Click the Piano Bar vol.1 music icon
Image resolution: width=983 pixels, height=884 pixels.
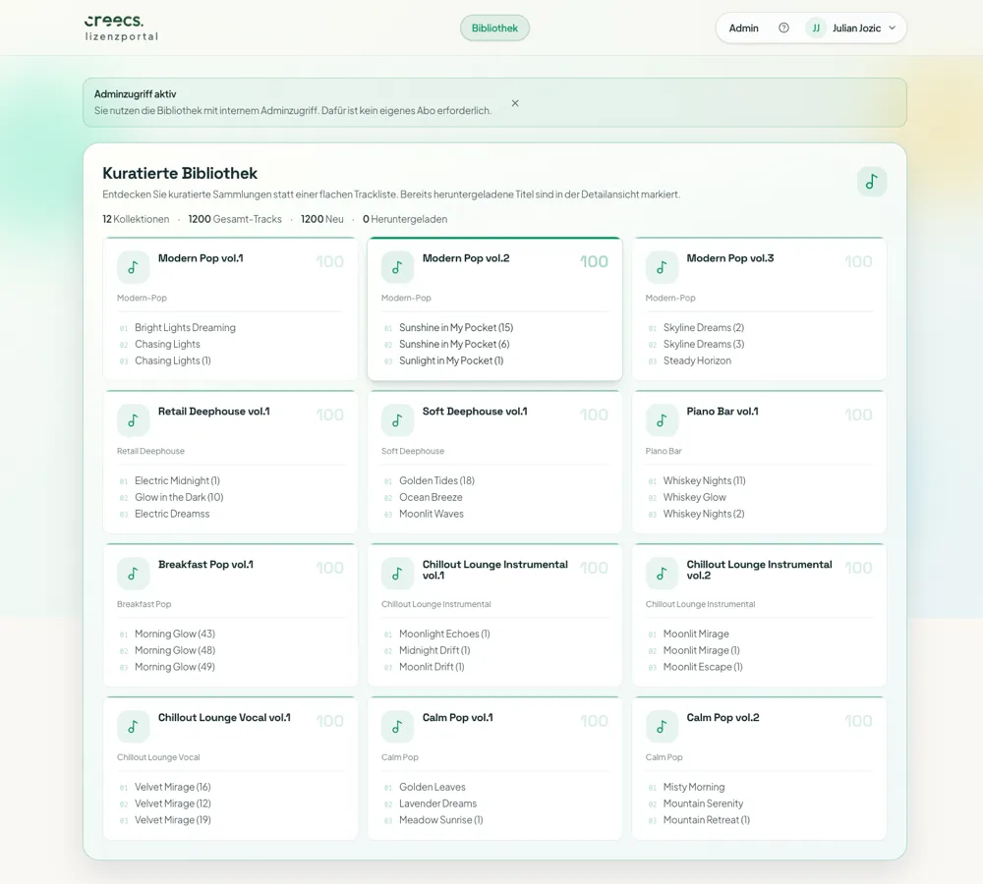[x=662, y=420]
